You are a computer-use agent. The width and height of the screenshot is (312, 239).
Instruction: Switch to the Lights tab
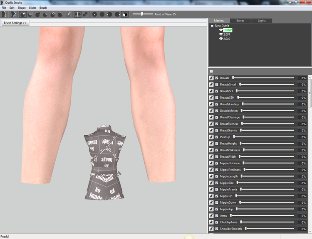click(262, 20)
